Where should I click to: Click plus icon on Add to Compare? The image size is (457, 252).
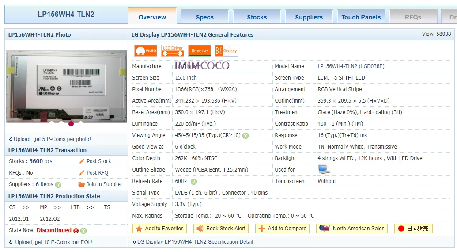(x=262, y=229)
